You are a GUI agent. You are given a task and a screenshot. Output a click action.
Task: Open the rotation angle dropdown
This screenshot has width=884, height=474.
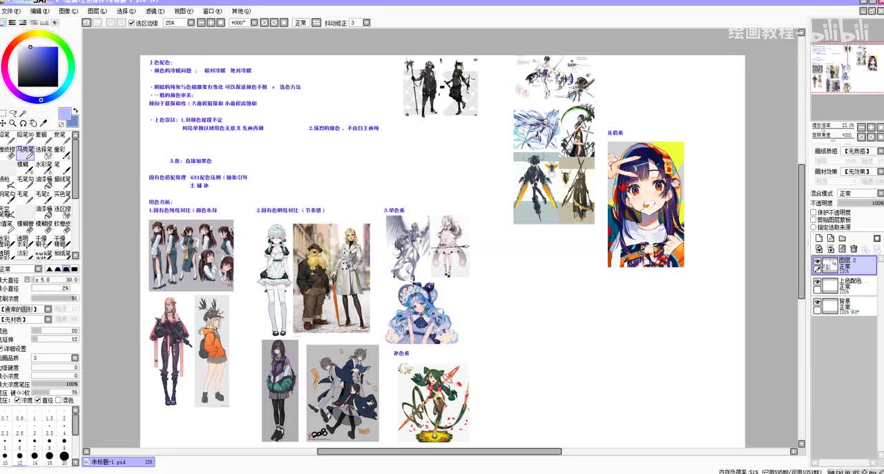tap(254, 23)
